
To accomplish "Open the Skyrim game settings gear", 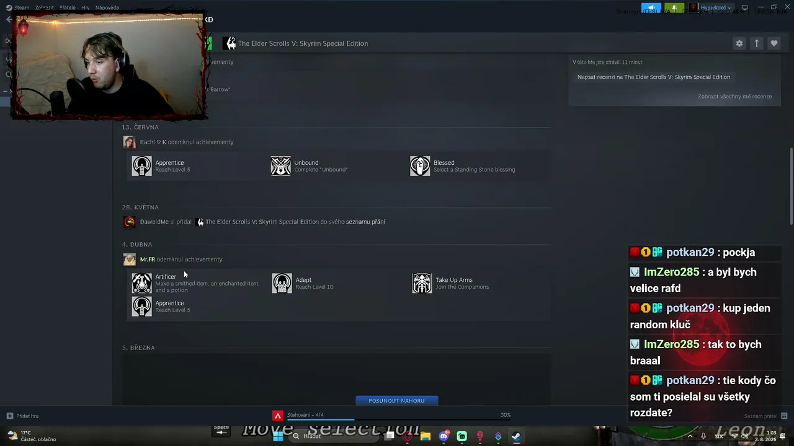I will 739,43.
